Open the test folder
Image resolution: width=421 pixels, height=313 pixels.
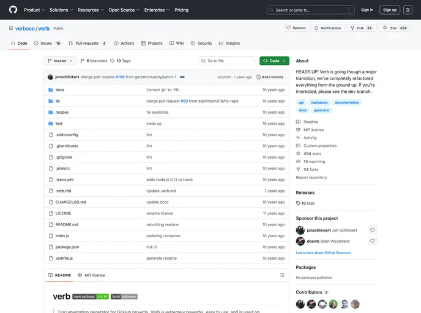point(59,123)
